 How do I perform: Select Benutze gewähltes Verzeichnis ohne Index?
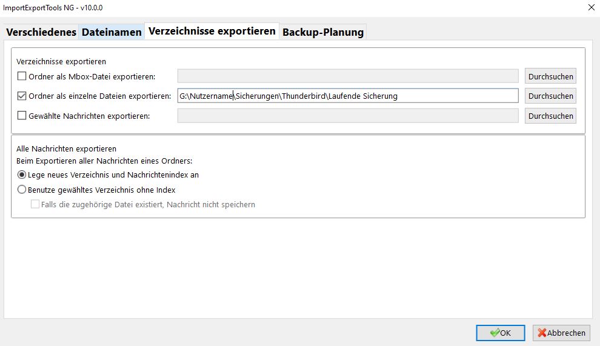22,190
